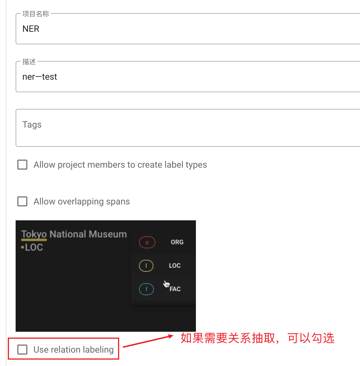The image size is (360, 366).
Task: Pick FAC from the label list
Action: (175, 289)
